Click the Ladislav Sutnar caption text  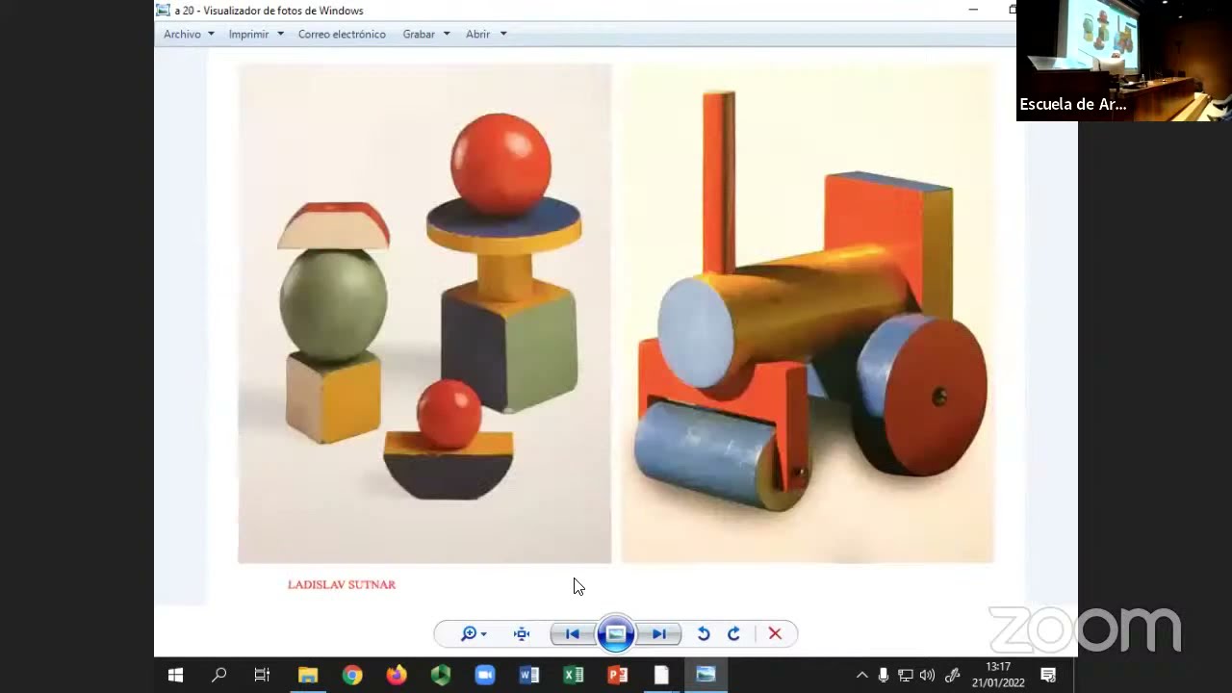click(x=342, y=584)
